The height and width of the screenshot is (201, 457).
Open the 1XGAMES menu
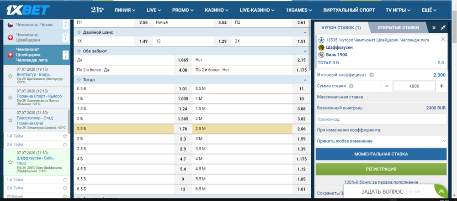click(299, 10)
